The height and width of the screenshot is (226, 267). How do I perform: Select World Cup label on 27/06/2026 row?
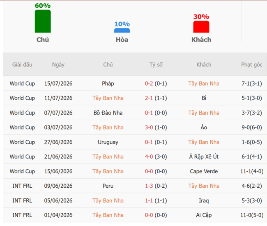click(22, 142)
